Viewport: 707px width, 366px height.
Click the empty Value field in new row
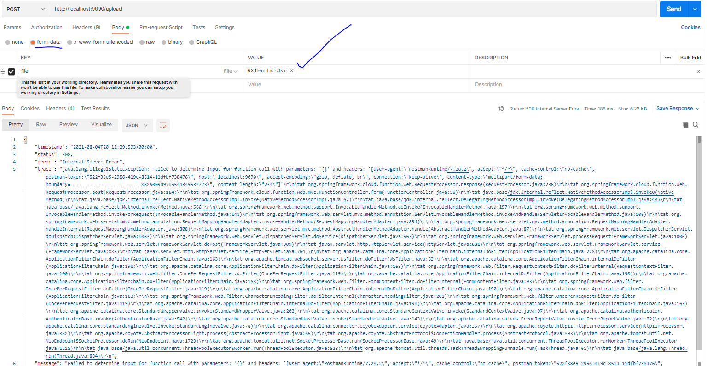point(357,85)
